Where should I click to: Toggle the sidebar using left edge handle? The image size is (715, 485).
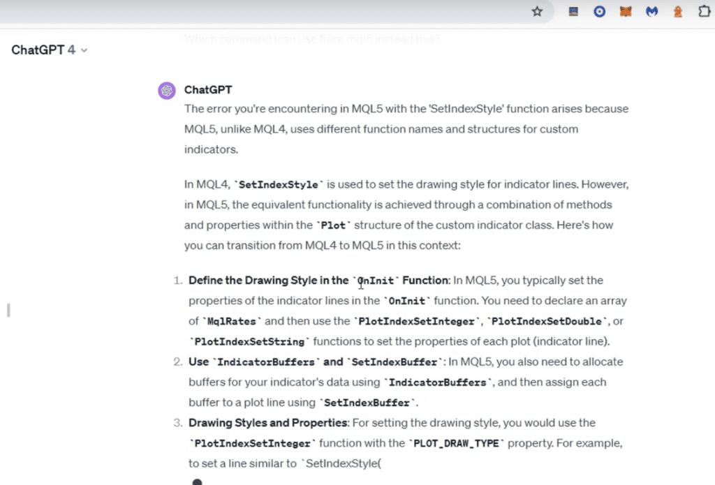8,310
